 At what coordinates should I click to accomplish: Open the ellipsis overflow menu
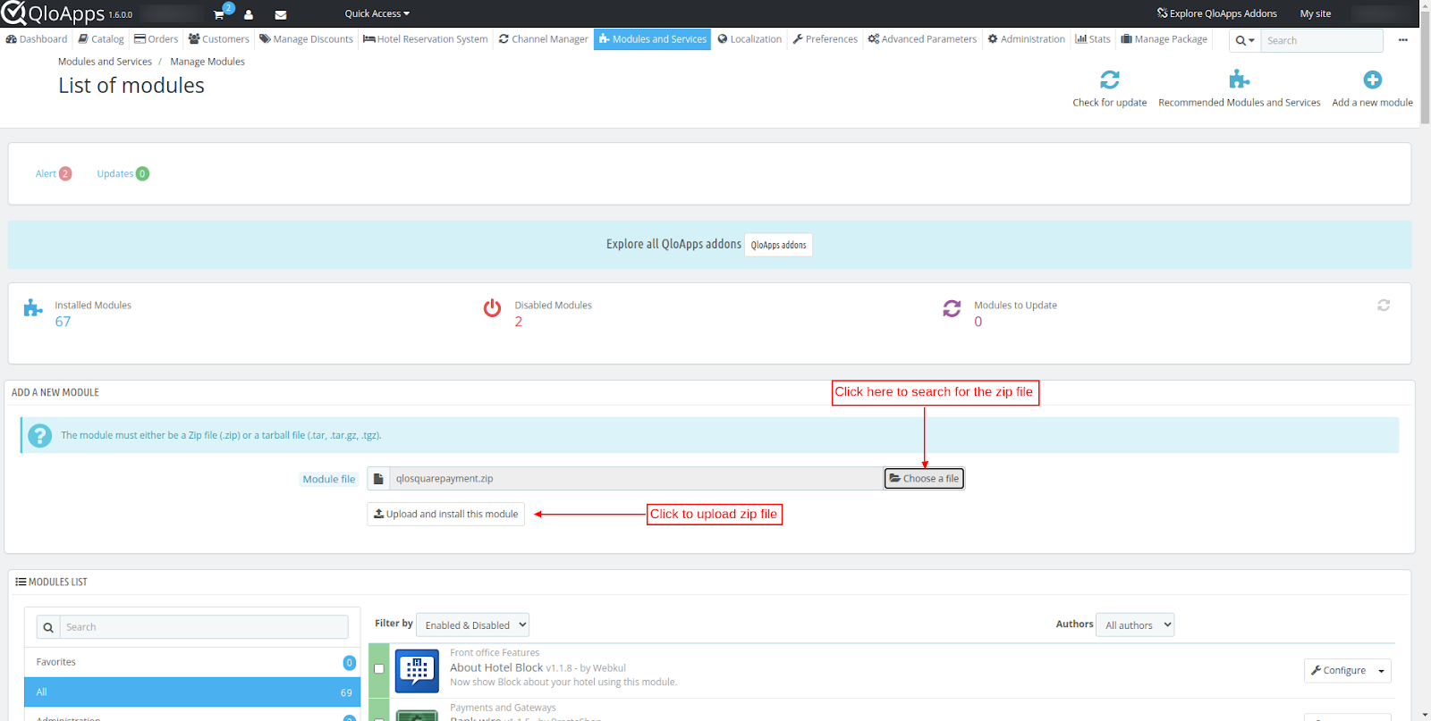[1402, 40]
